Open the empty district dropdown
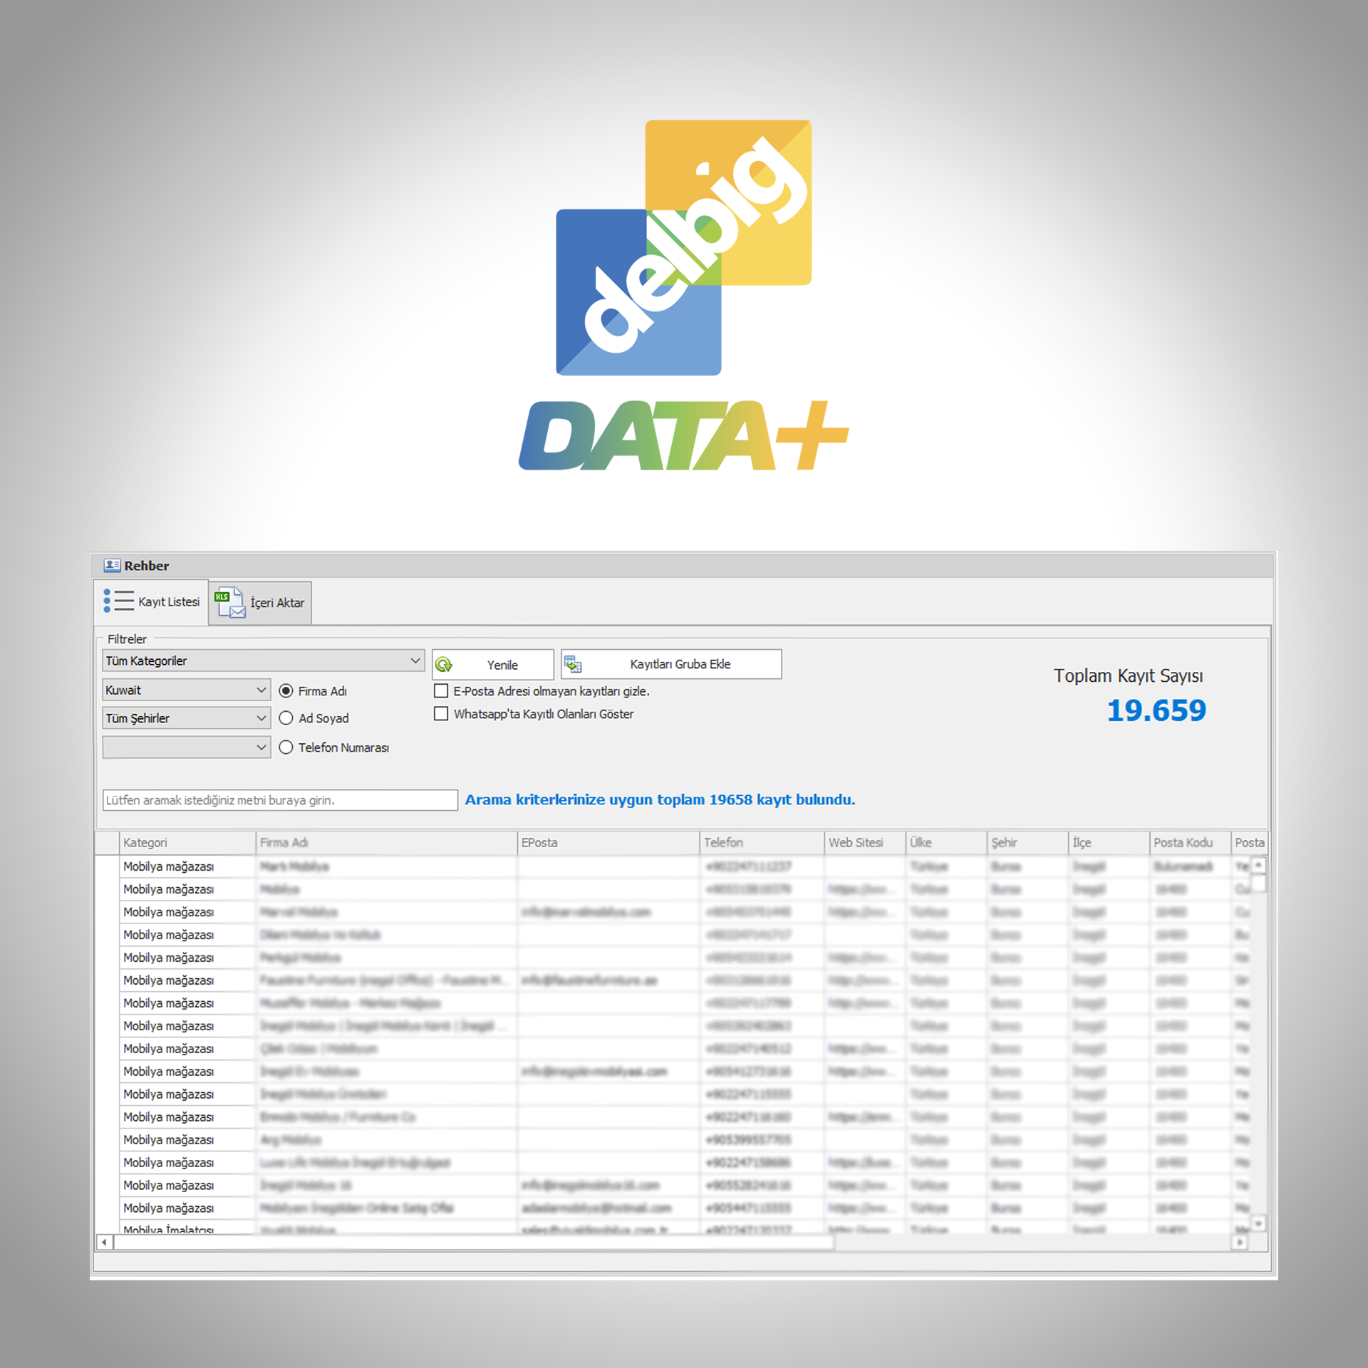The width and height of the screenshot is (1368, 1368). tap(187, 747)
